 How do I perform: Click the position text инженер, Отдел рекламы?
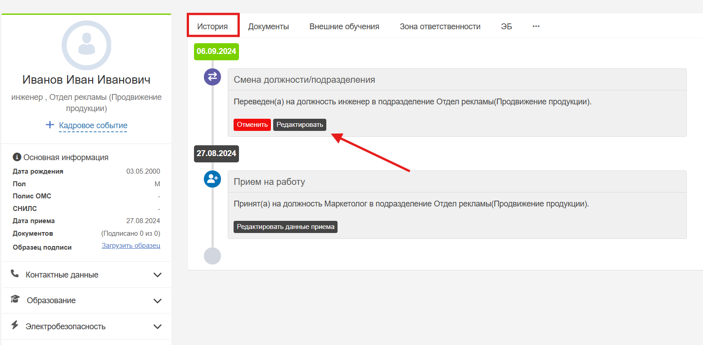pos(86,103)
